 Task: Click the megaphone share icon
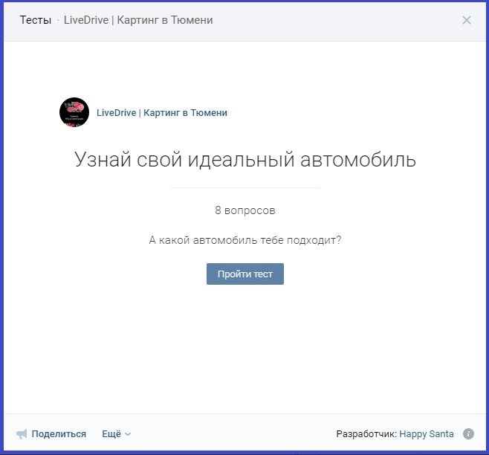pyautogui.click(x=22, y=433)
